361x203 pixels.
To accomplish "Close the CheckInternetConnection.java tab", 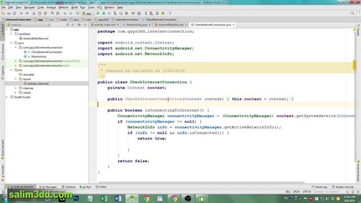I will pos(234,25).
